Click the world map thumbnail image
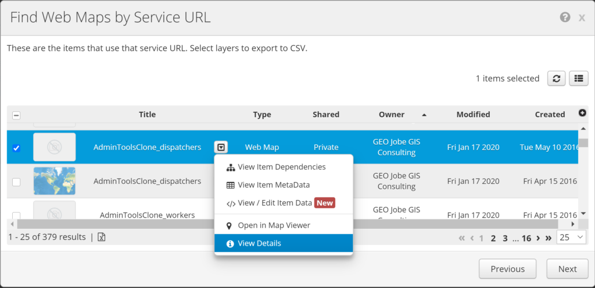The image size is (595, 288). click(x=54, y=181)
